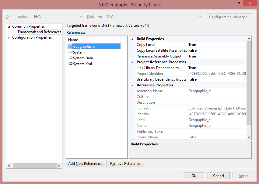Collapse the Reference Properties section
259x184 pixels.
click(x=132, y=85)
